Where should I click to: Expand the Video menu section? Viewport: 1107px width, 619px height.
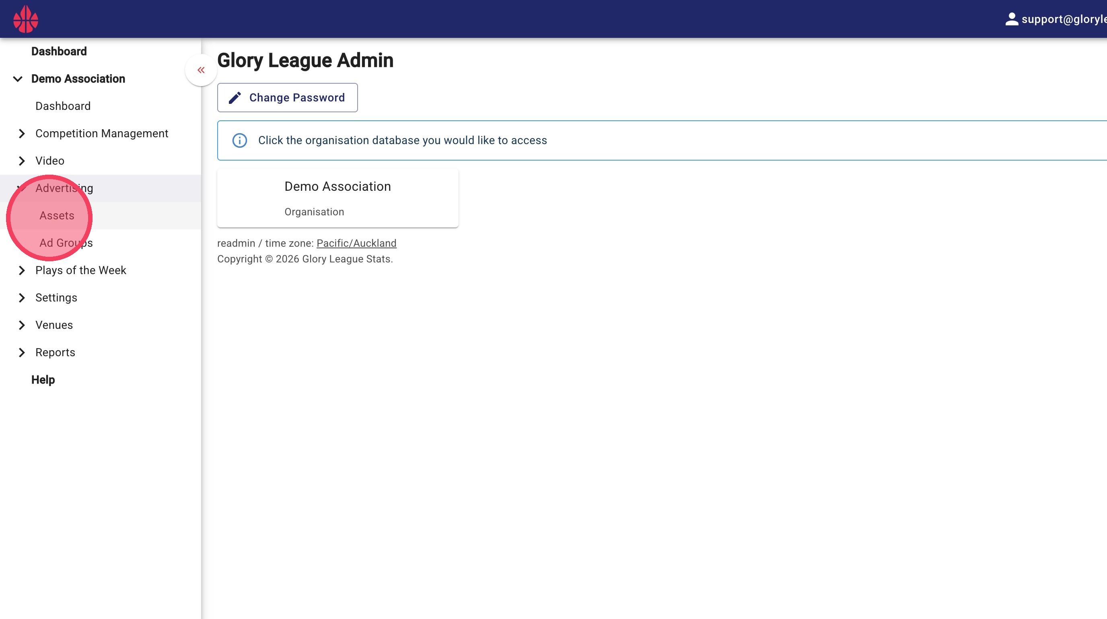tap(22, 161)
